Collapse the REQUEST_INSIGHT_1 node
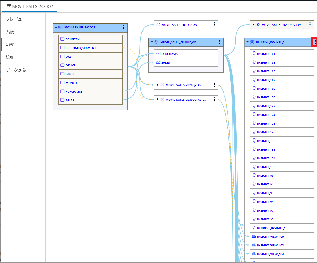The image size is (317, 263). coord(248,42)
